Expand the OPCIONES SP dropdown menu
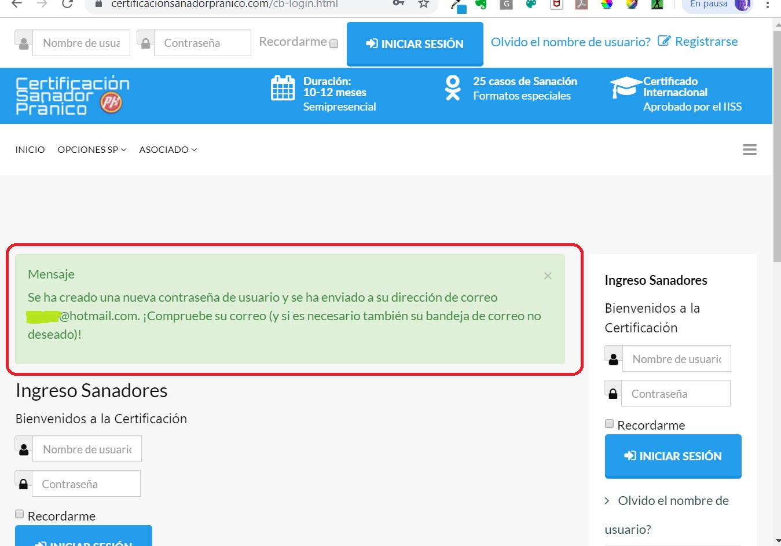Screen dimensions: 781x546 (x=91, y=150)
